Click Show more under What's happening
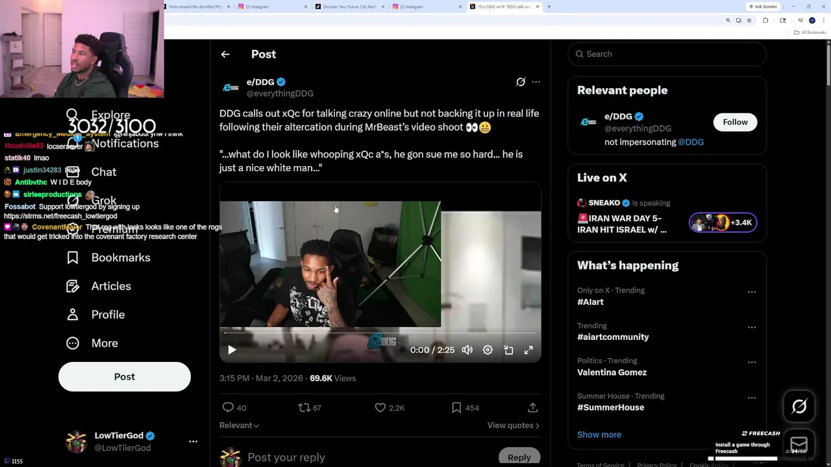The width and height of the screenshot is (831, 467). 599,435
